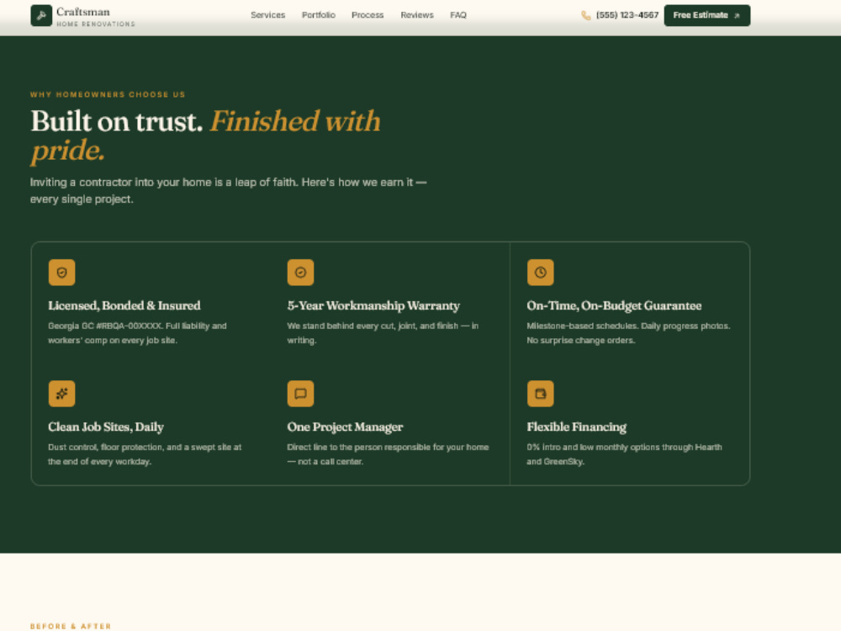The width and height of the screenshot is (841, 631).
Task: Click the 'We stand behind every cut' text
Action: click(383, 333)
